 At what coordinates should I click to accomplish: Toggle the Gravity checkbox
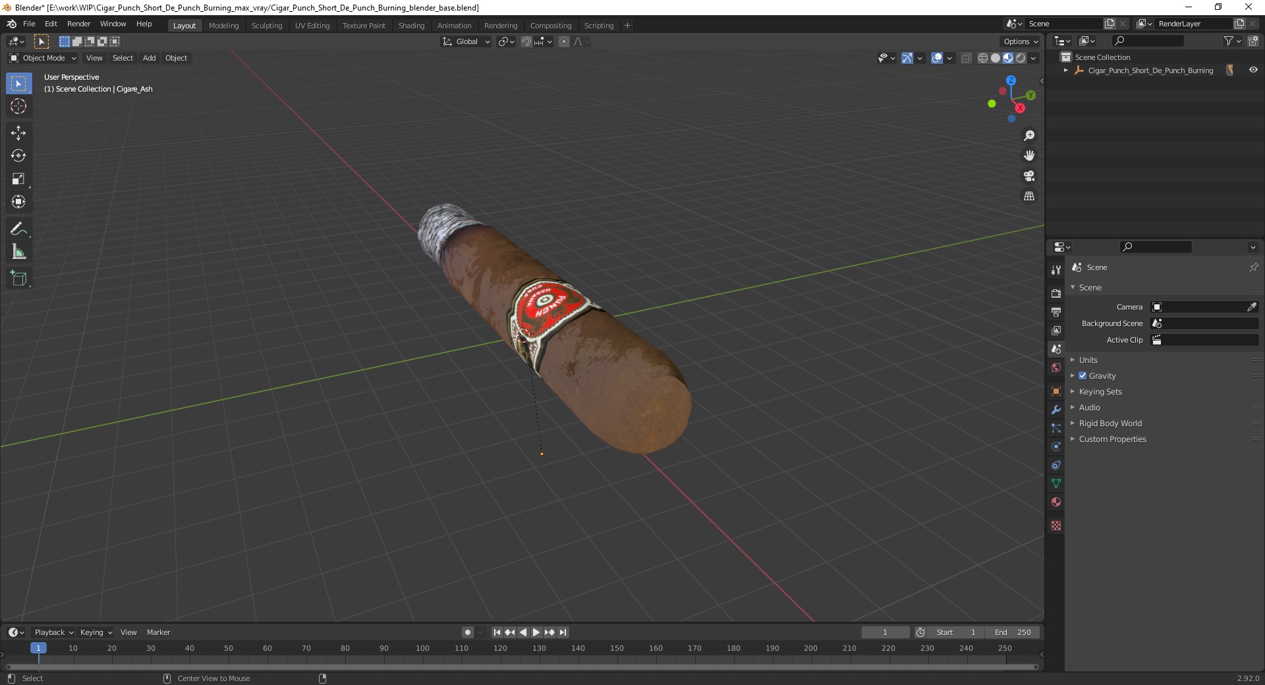coord(1082,375)
